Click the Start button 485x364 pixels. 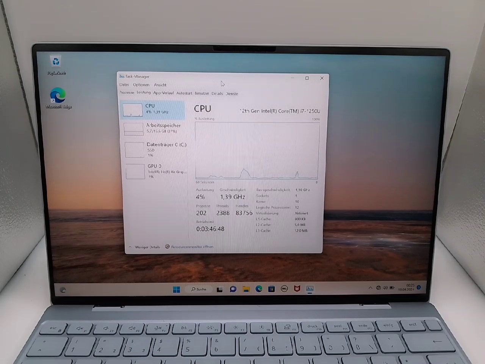coord(176,289)
